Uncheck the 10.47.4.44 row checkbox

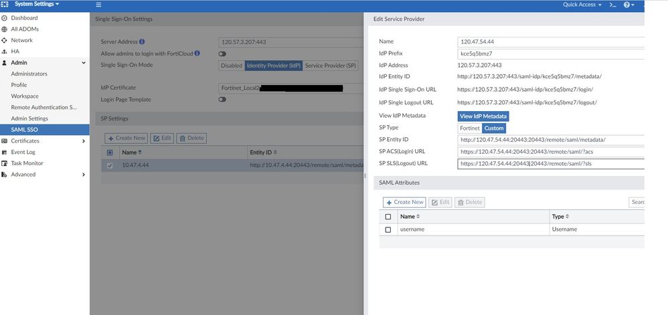pos(110,166)
